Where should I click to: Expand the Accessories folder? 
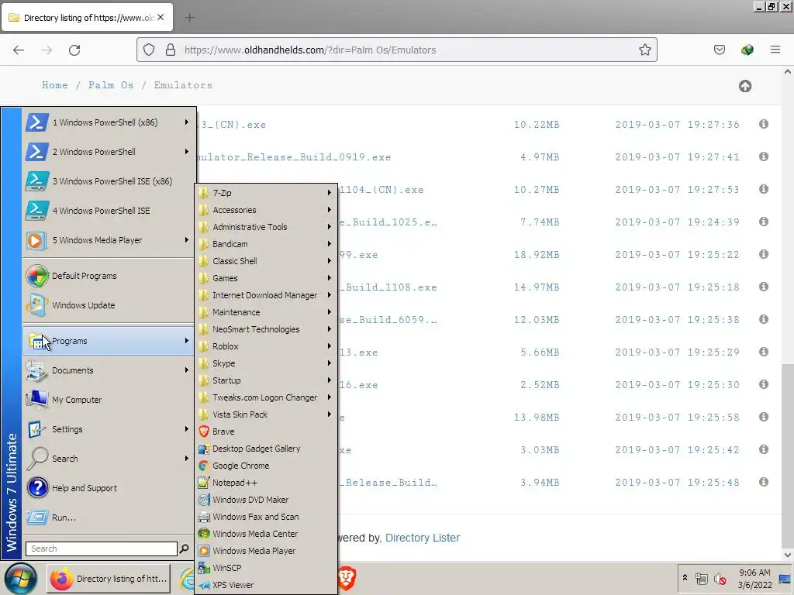click(266, 210)
